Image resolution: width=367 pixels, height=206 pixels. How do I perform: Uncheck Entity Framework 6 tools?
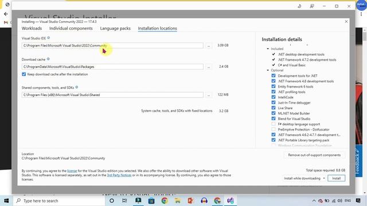point(274,86)
